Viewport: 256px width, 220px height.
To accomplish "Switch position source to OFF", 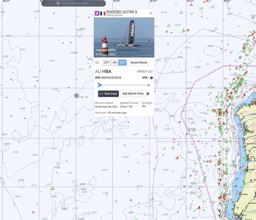I will [x=106, y=62].
